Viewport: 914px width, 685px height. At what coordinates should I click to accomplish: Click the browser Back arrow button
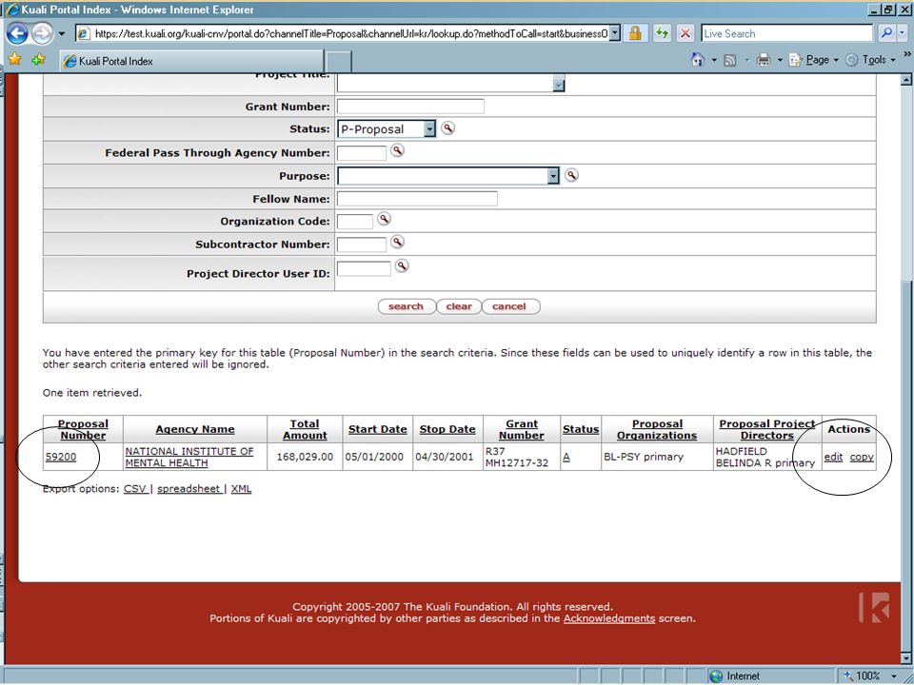[x=17, y=33]
